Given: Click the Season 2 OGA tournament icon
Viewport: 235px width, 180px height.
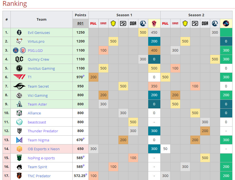Looking at the screenshot, I should 205,23.
